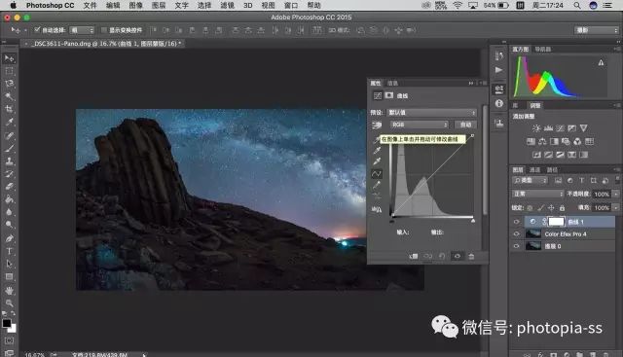Open the layer blend mode dropdown
The height and width of the screenshot is (357, 623).
(x=537, y=194)
